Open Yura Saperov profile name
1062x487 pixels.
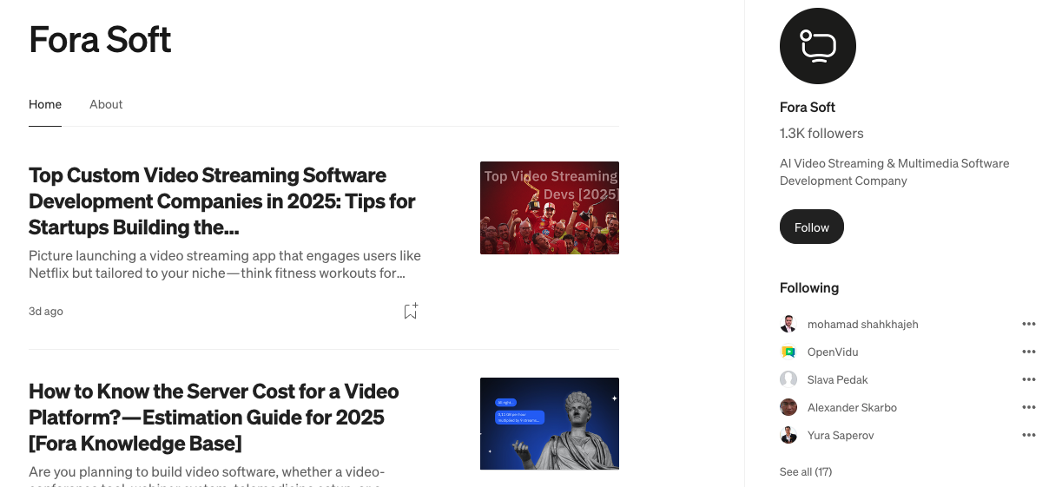click(x=841, y=435)
